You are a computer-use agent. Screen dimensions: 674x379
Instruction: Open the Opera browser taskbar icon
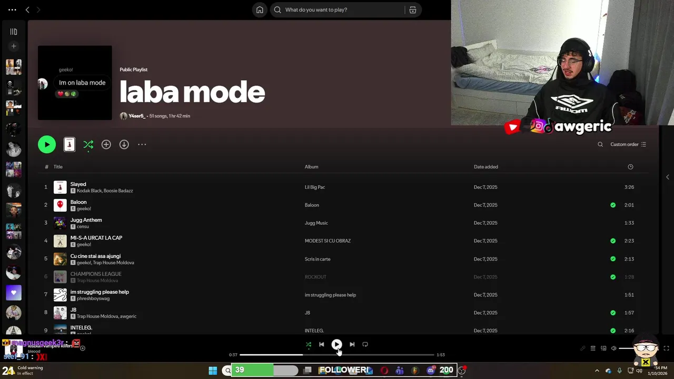coord(384,371)
